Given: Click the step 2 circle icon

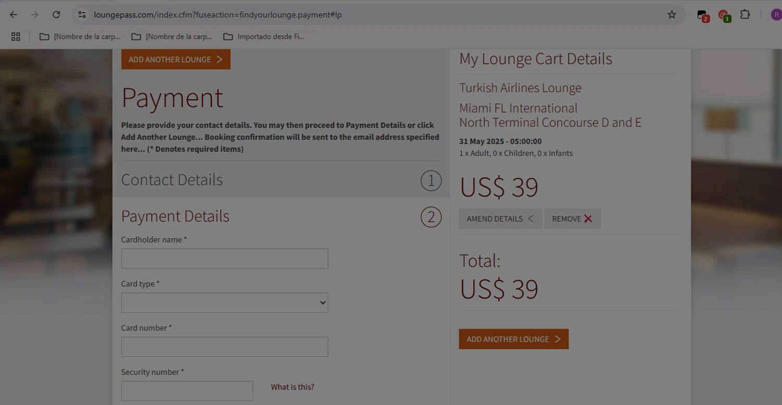Looking at the screenshot, I should tap(431, 217).
